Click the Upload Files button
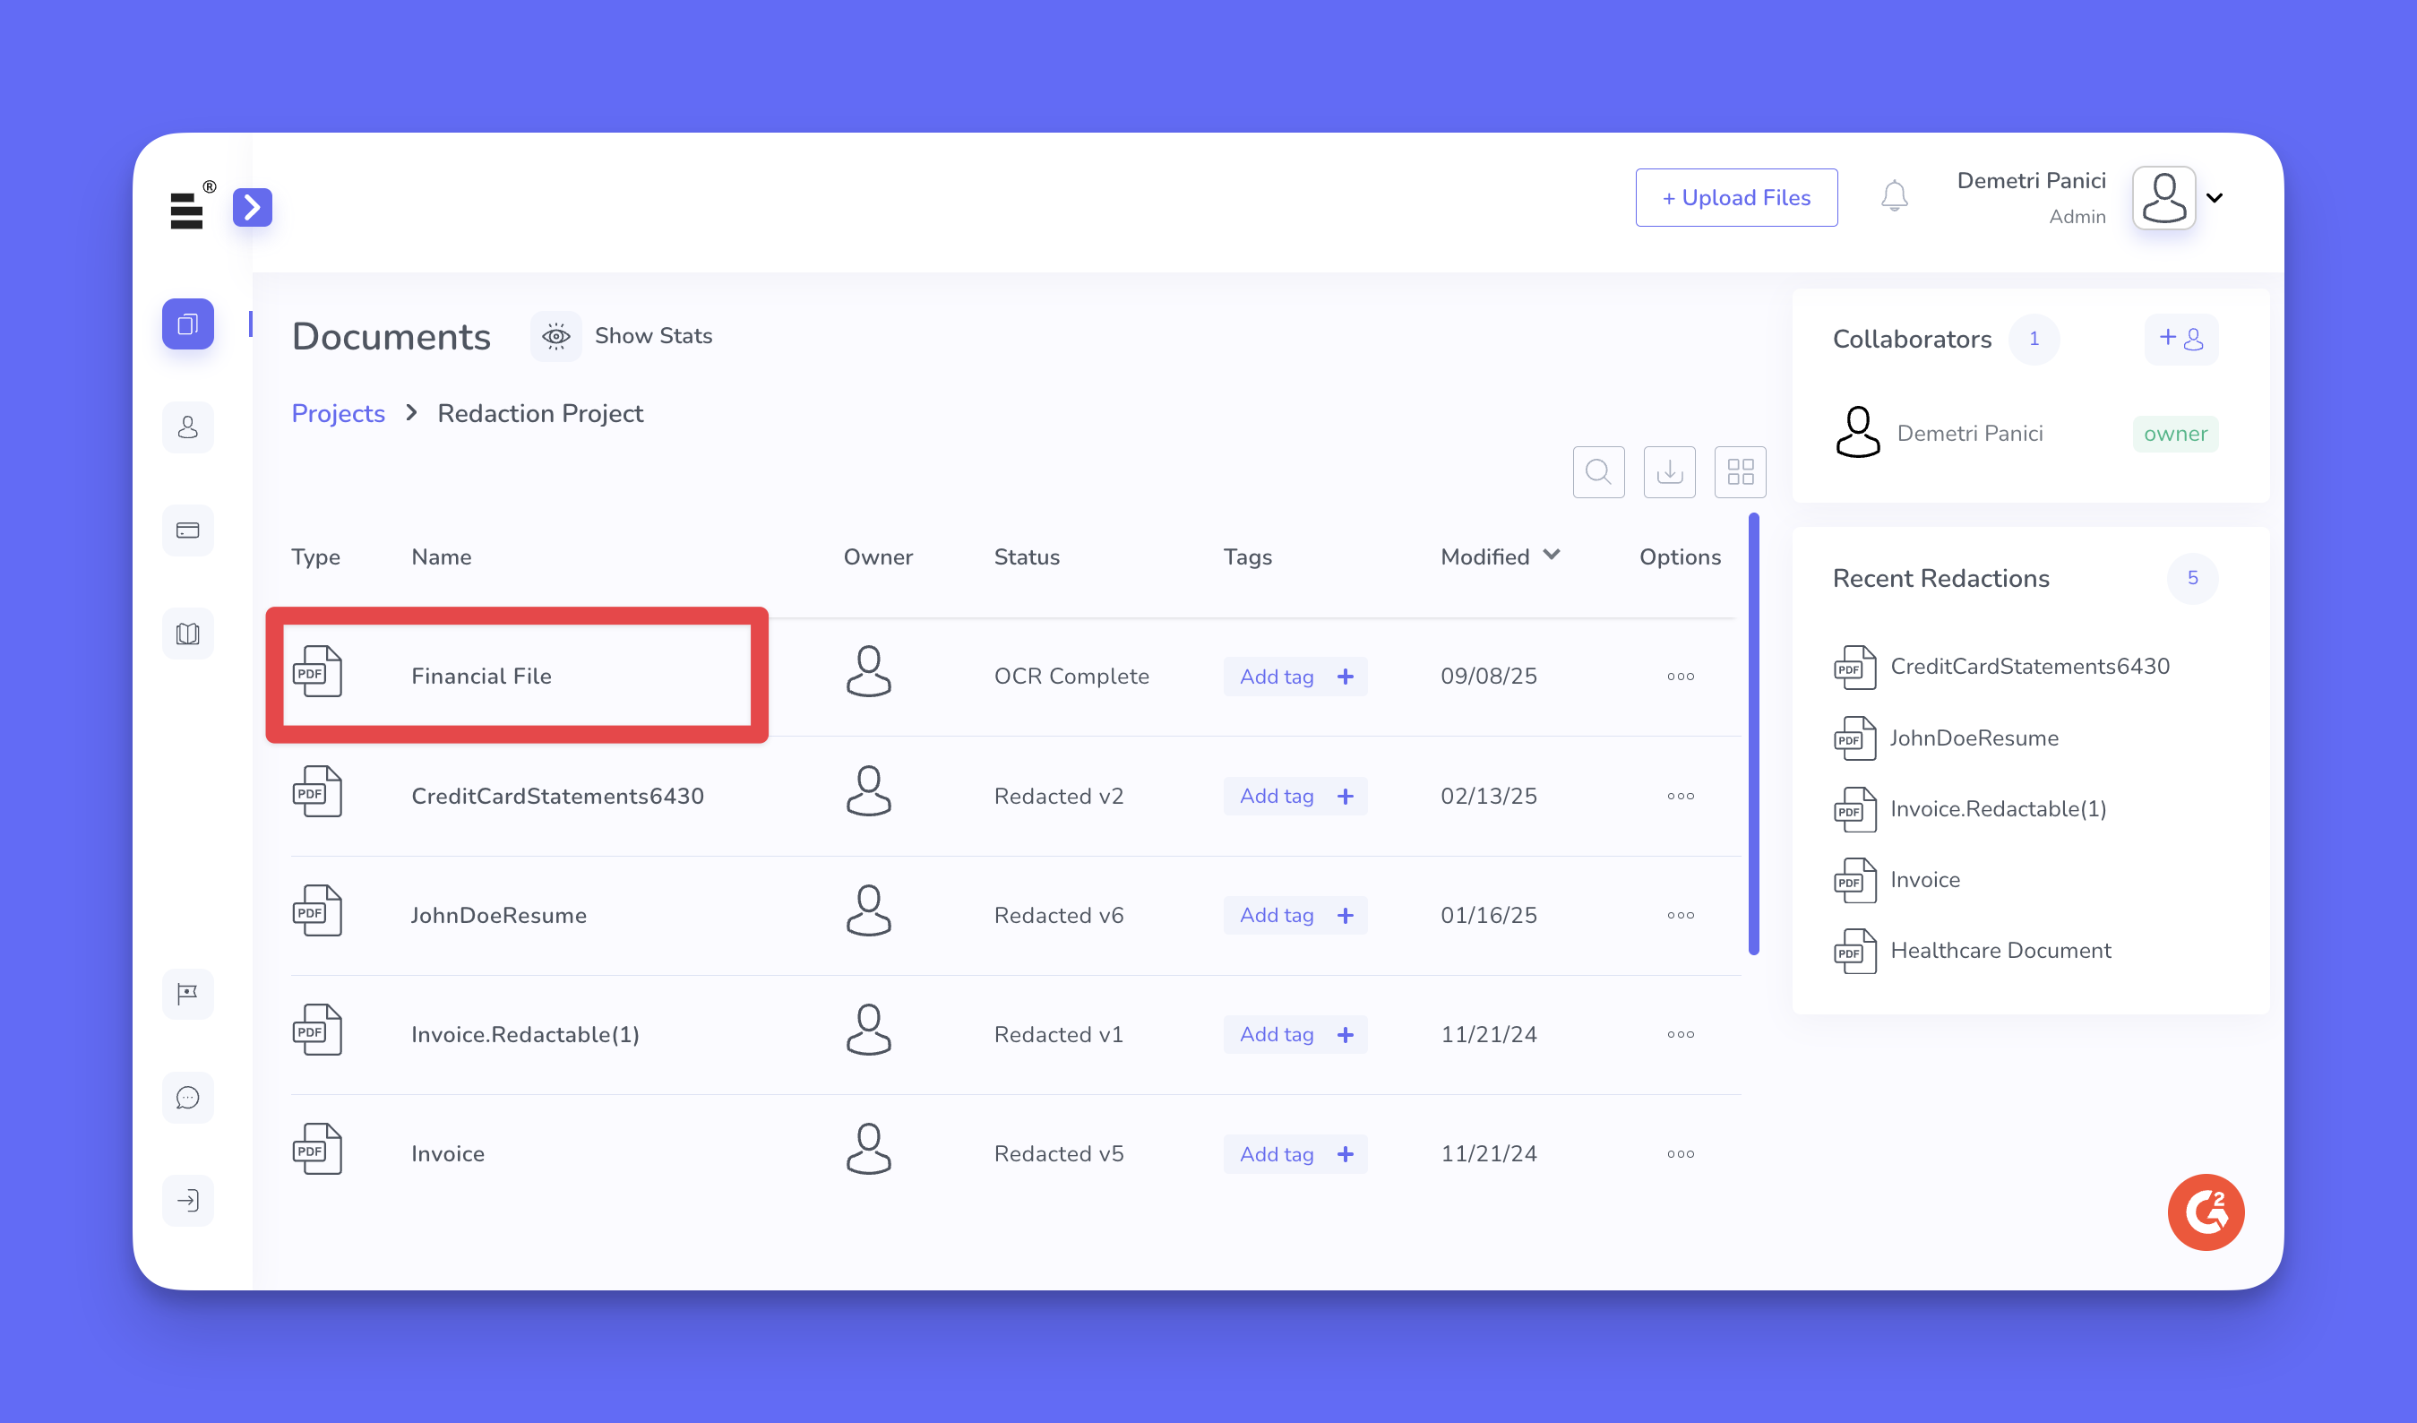Viewport: 2417px width, 1423px height. point(1736,198)
